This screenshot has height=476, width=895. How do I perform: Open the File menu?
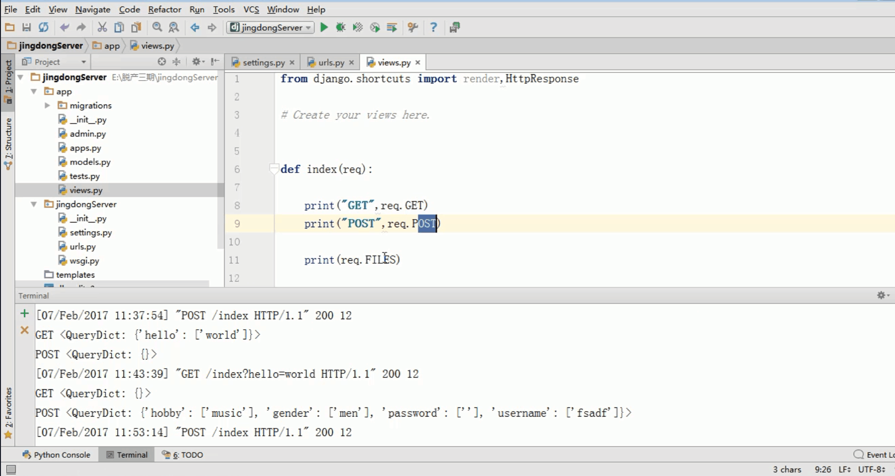11,9
